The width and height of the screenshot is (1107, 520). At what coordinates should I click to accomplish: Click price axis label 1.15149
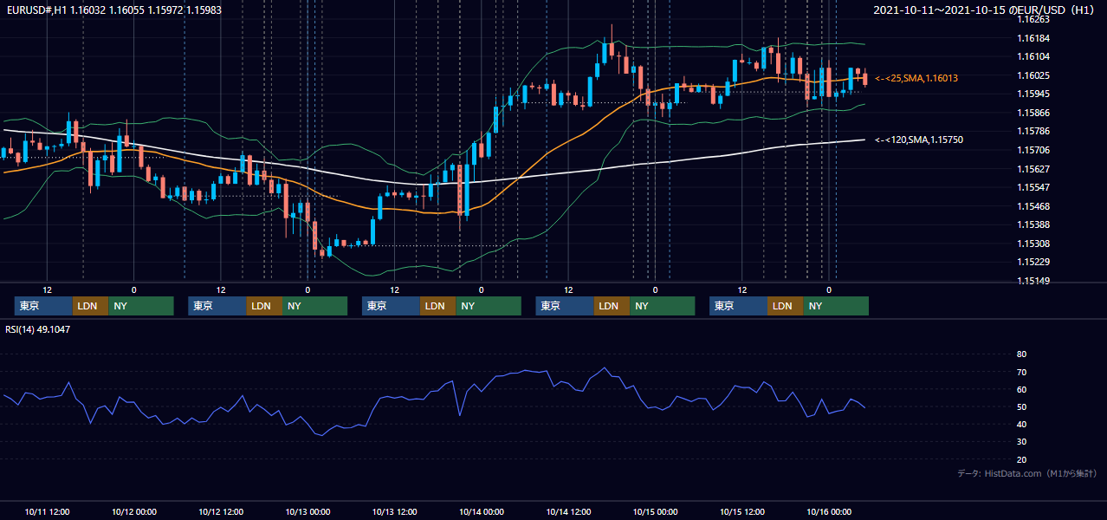(x=1033, y=281)
